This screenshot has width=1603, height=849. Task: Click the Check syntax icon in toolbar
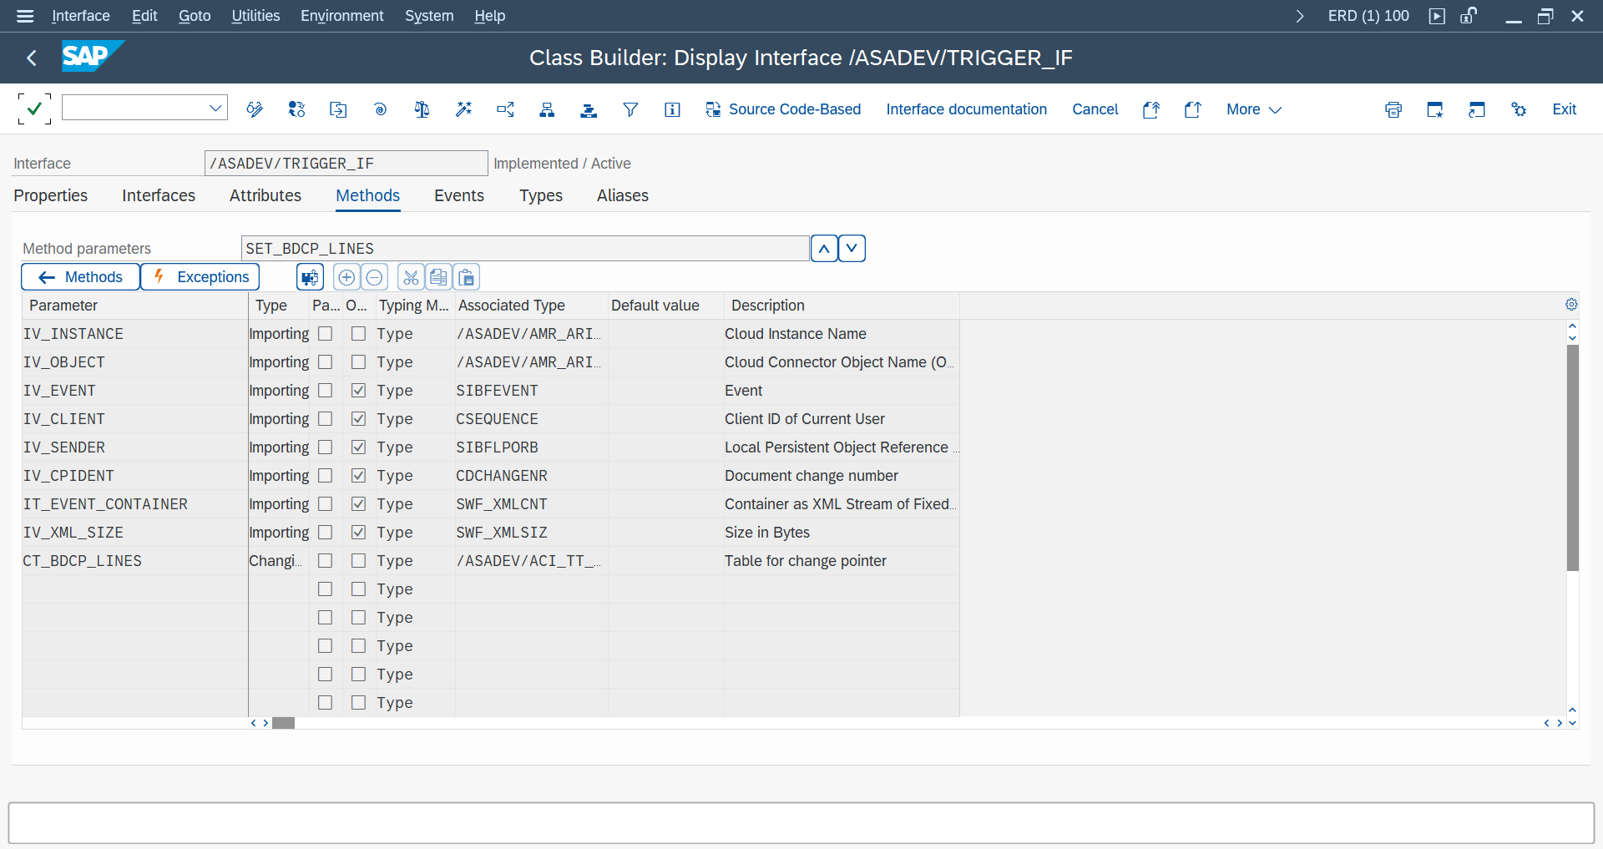coord(380,109)
